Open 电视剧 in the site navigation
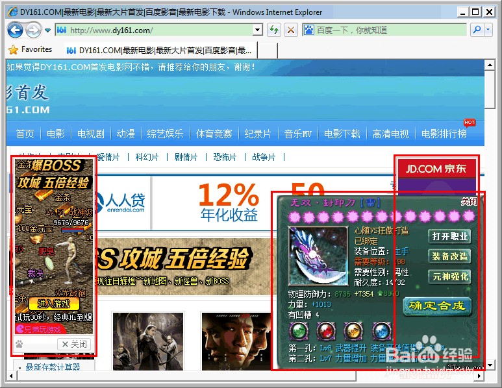The image size is (502, 388). pos(91,134)
